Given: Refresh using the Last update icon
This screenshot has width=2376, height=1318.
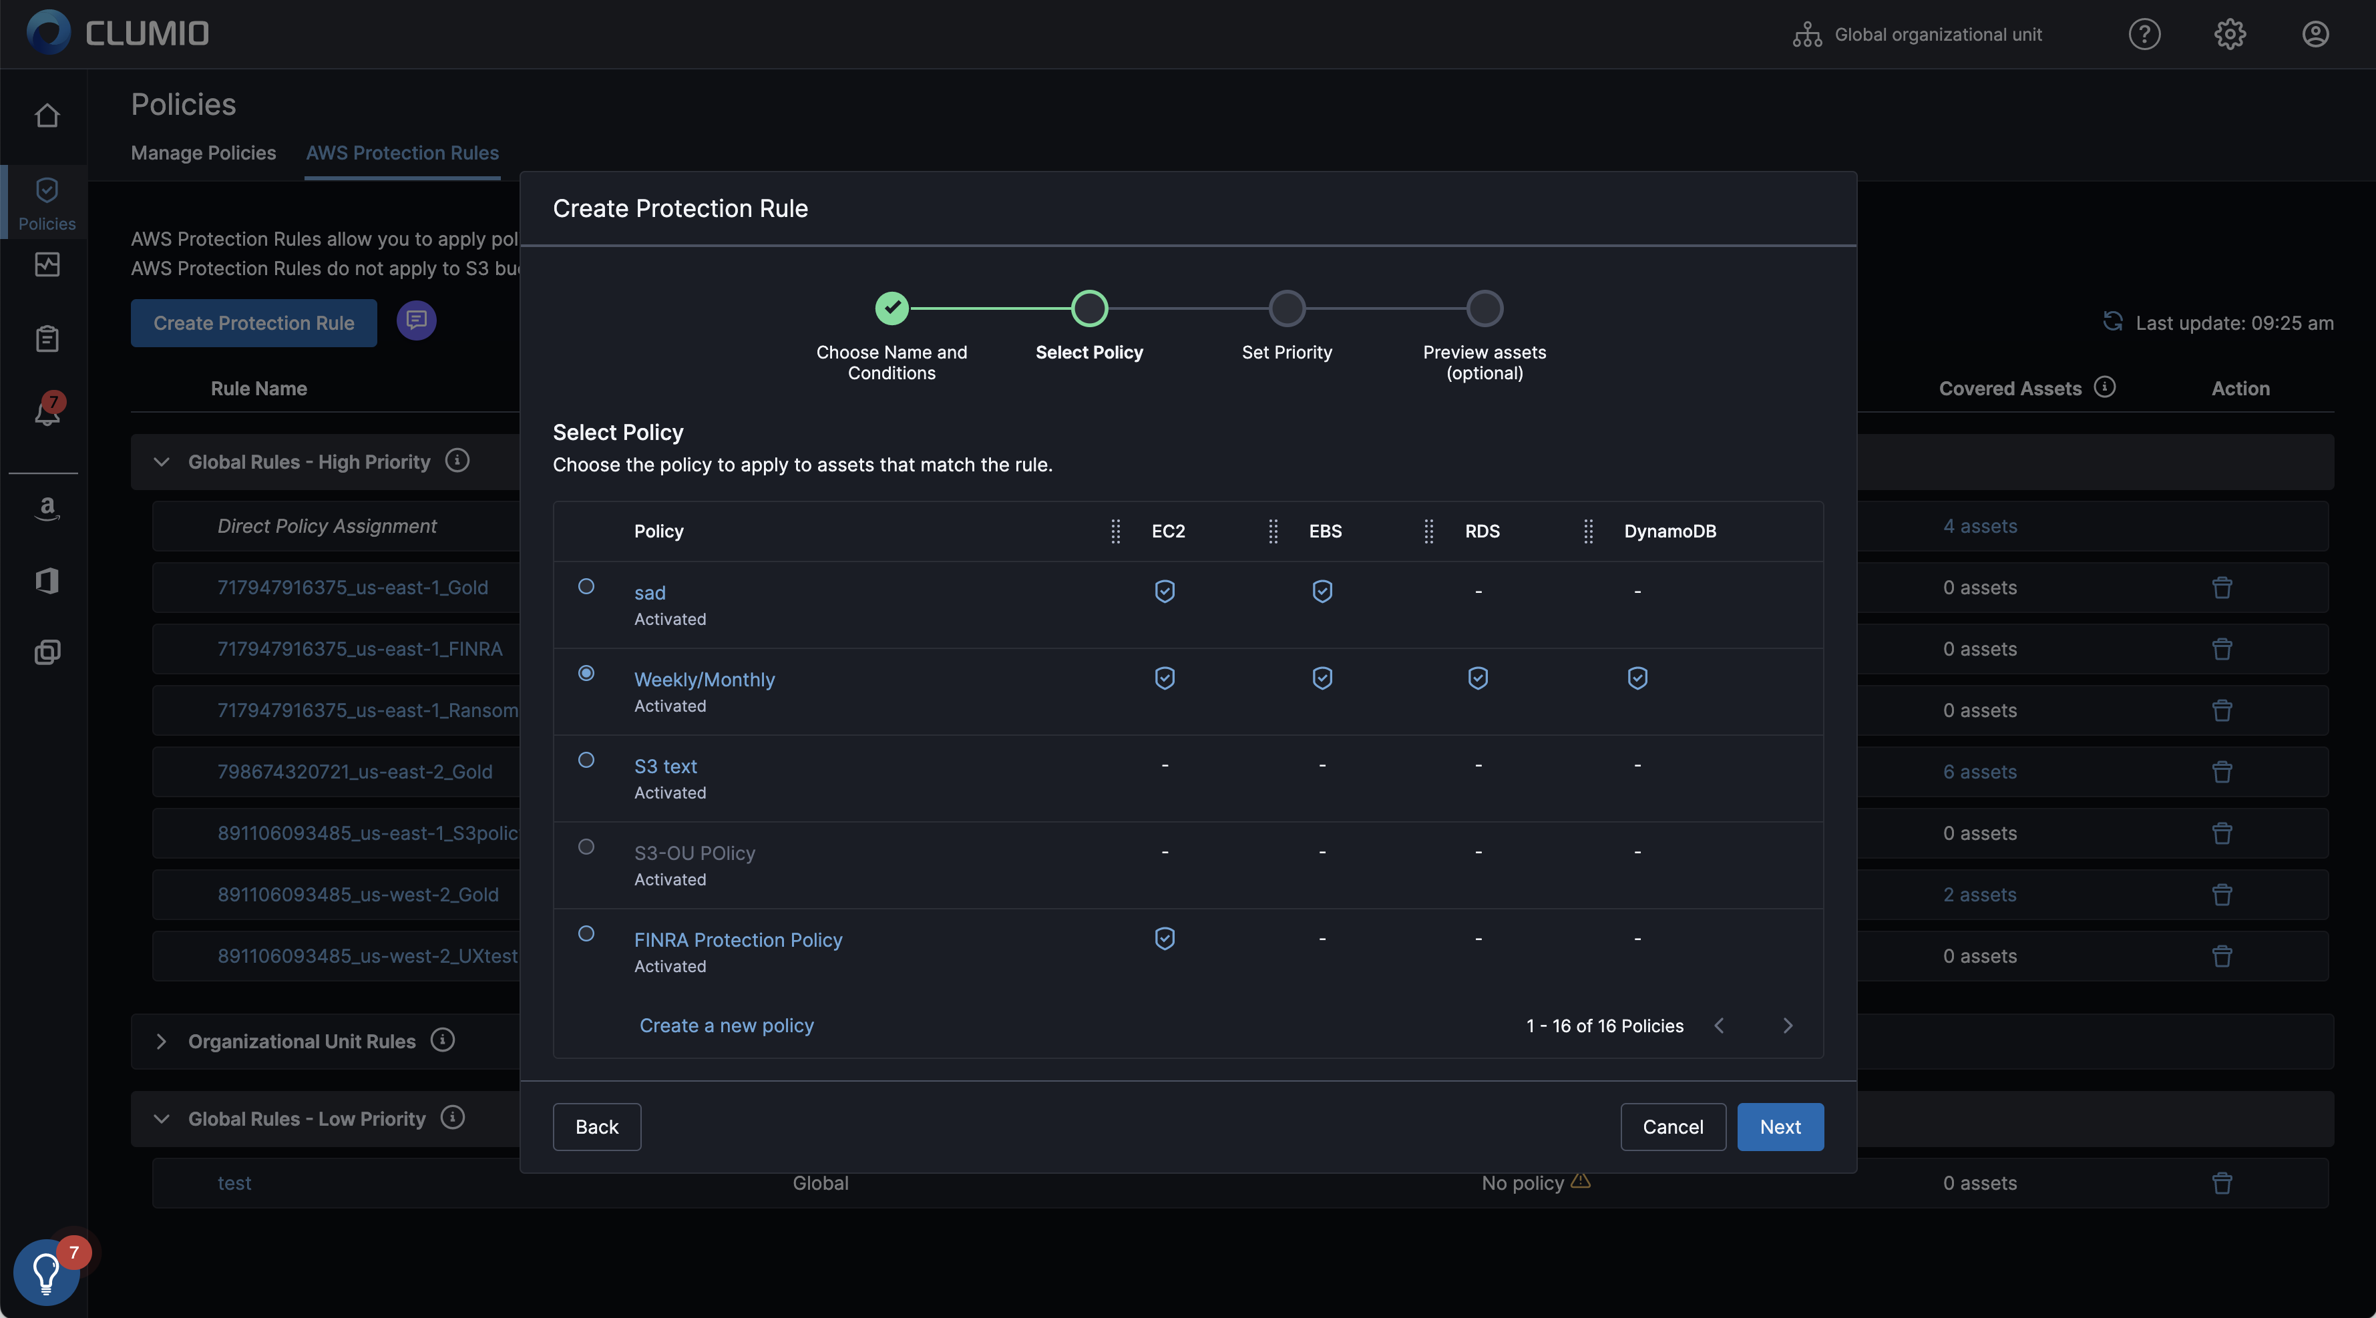Looking at the screenshot, I should pyautogui.click(x=2112, y=321).
